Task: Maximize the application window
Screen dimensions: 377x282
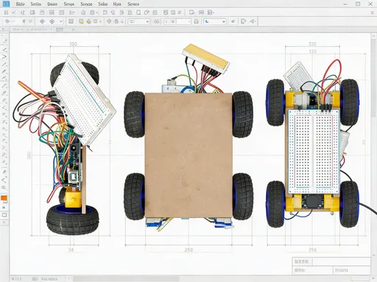Action: coord(358,4)
